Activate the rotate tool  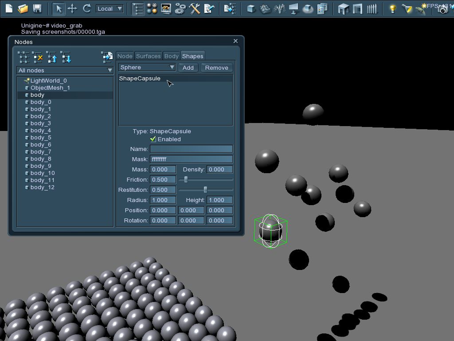86,8
